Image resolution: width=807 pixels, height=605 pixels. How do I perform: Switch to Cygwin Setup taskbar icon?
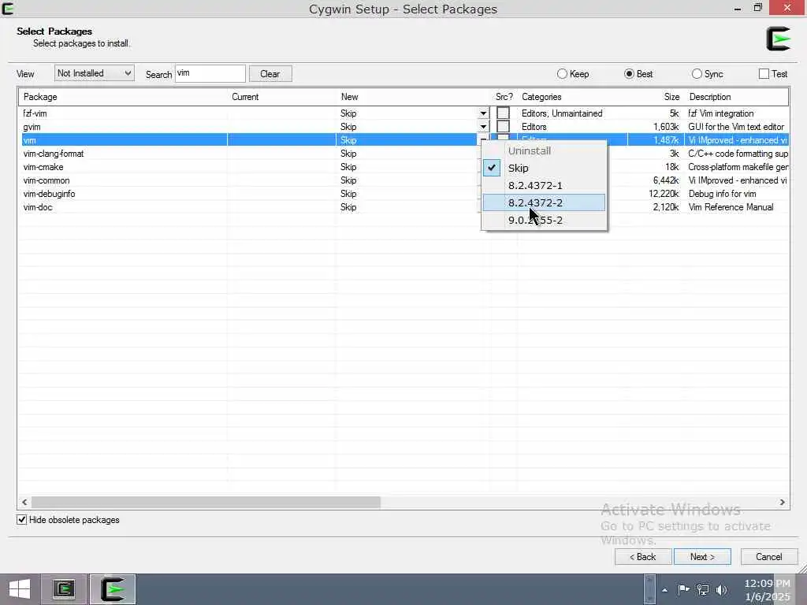113,589
